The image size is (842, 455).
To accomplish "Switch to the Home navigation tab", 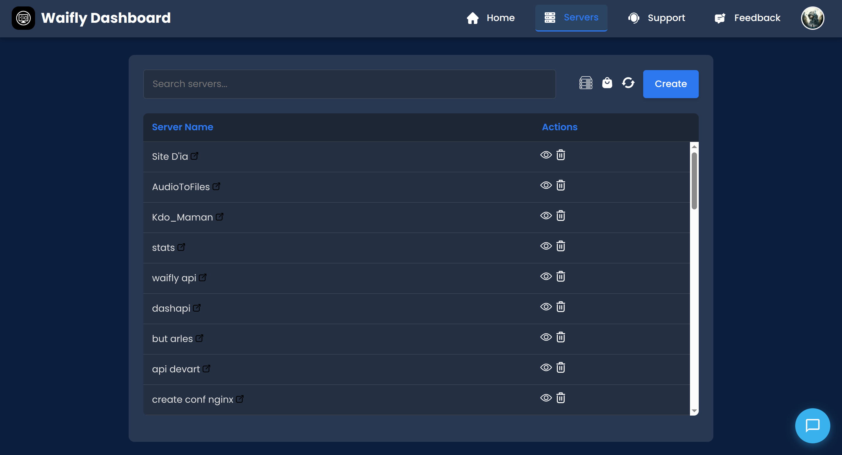I will point(491,18).
